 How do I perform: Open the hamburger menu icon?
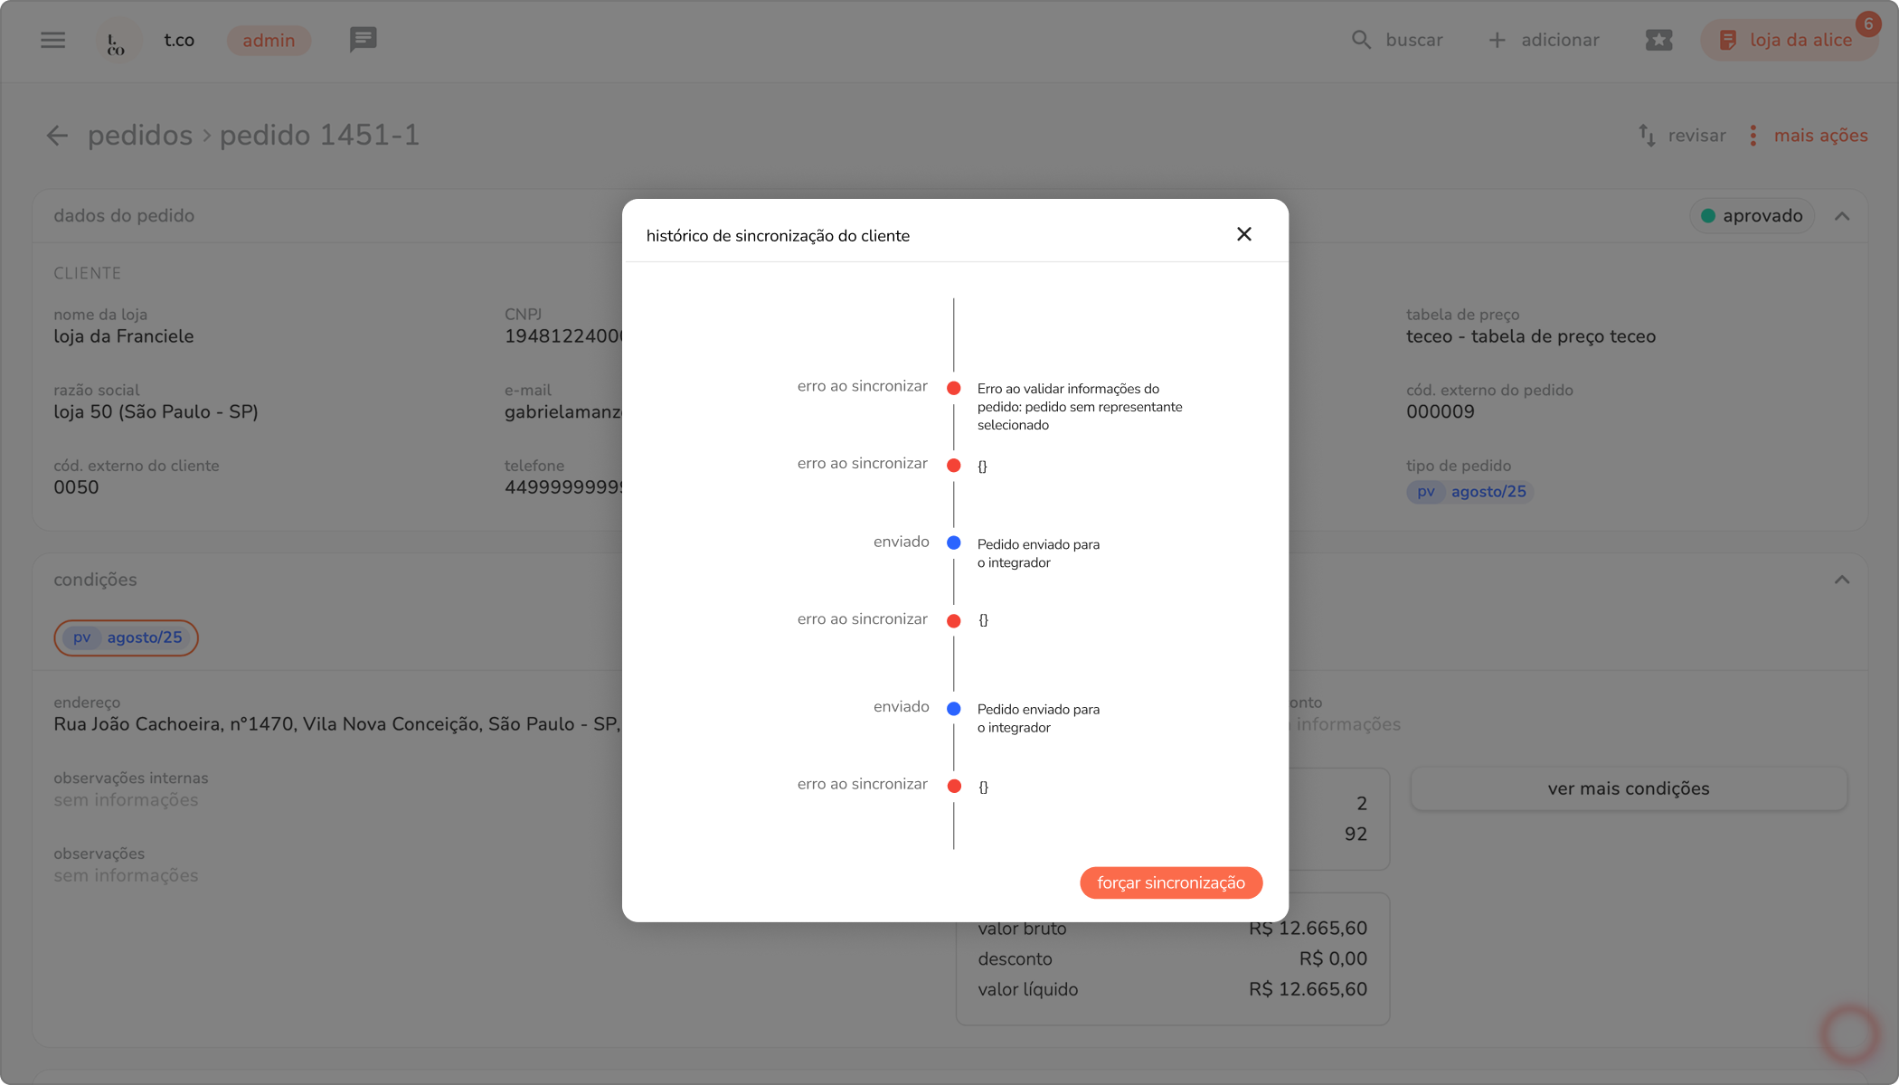pos(52,40)
